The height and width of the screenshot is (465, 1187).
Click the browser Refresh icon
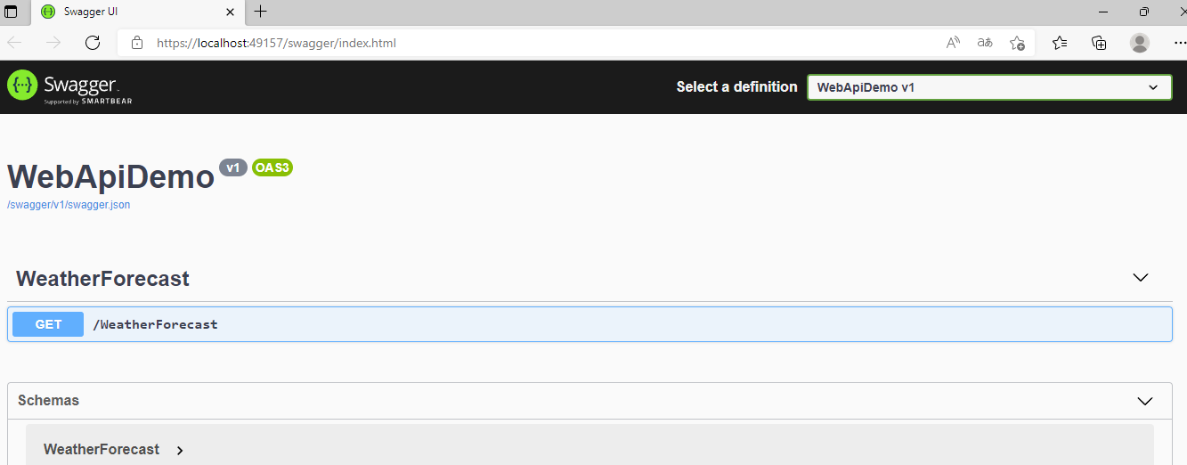[93, 43]
